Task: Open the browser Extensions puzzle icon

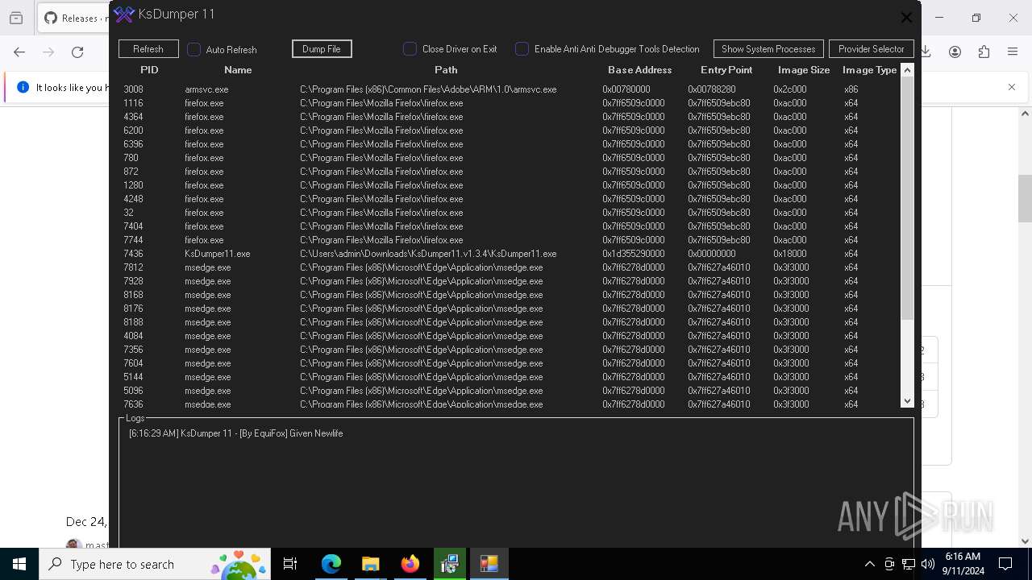Action: 984,52
